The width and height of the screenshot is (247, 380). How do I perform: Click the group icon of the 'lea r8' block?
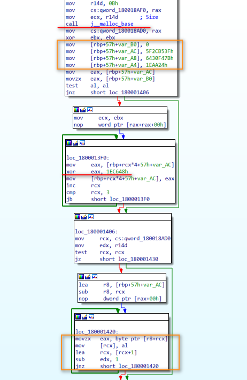click(95, 277)
